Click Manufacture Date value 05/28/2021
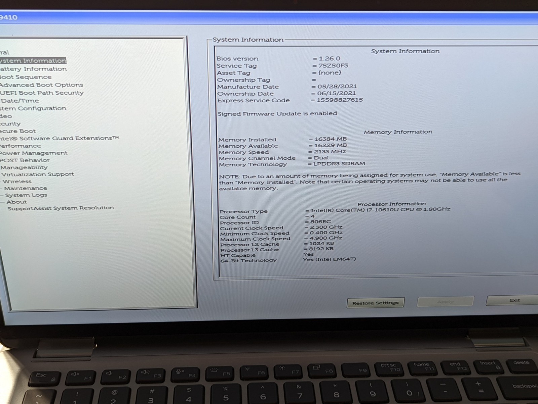The width and height of the screenshot is (538, 404). 337,87
